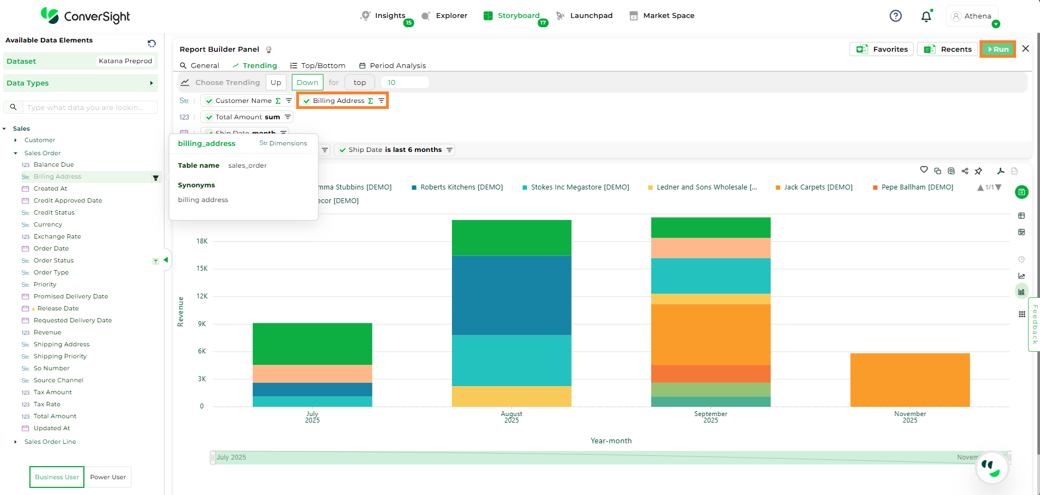This screenshot has width=1040, height=495.
Task: Open the Explorer menu item
Action: [445, 16]
